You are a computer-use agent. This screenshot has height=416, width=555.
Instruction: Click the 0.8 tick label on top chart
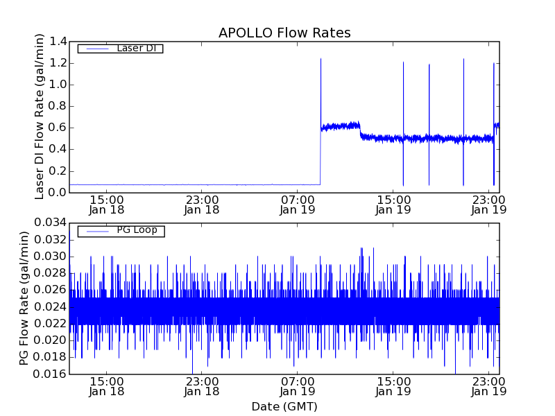[x=58, y=107]
